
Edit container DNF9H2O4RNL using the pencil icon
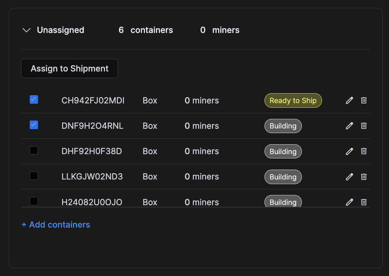349,126
